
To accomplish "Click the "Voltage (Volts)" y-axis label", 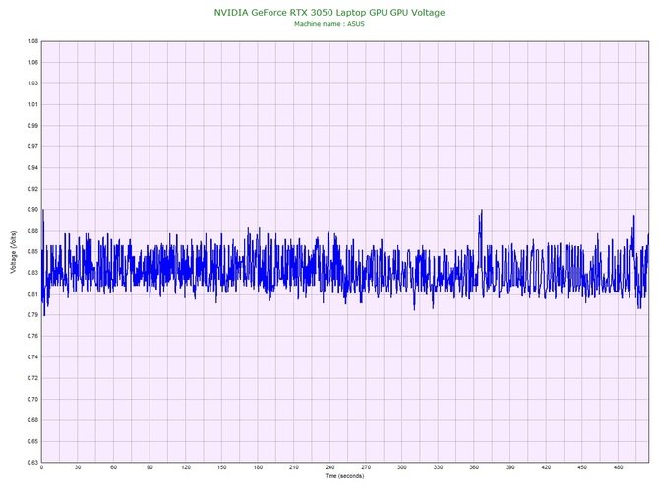I will point(13,252).
